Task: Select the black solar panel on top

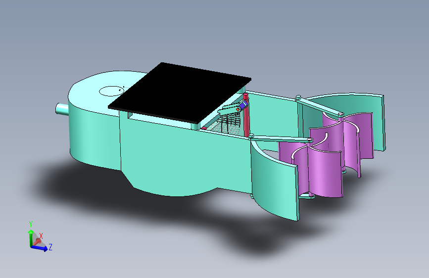Action: click(x=179, y=92)
